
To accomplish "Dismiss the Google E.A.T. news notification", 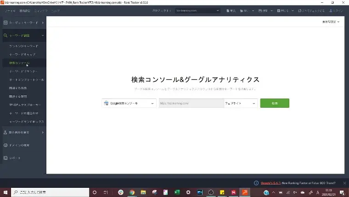I will pyautogui.click(x=345, y=183).
